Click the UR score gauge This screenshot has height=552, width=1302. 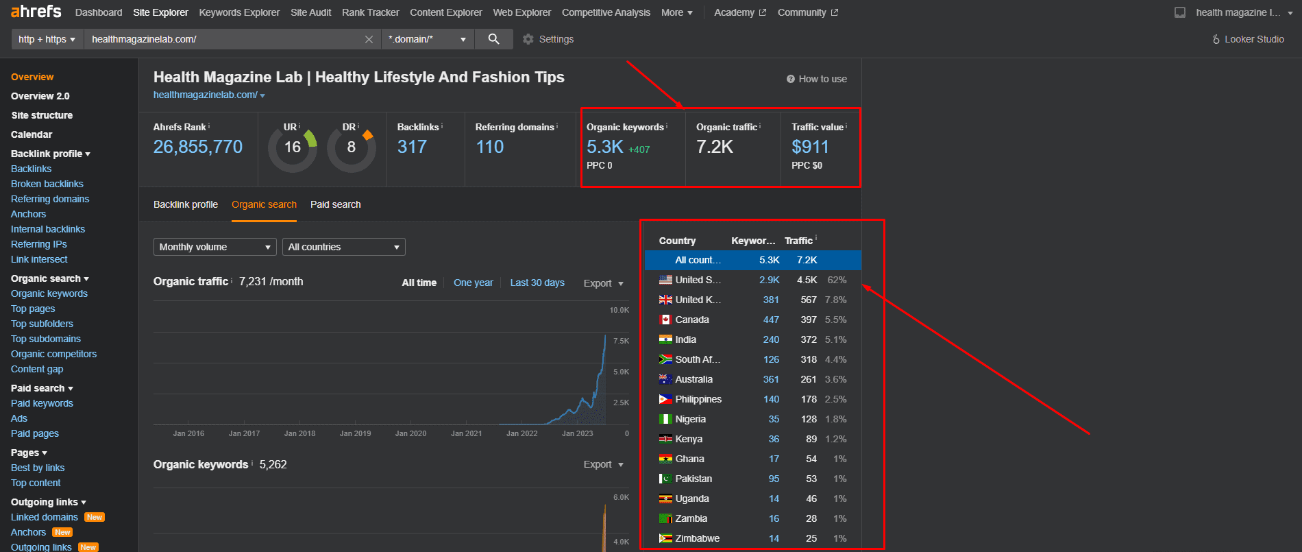pyautogui.click(x=293, y=147)
